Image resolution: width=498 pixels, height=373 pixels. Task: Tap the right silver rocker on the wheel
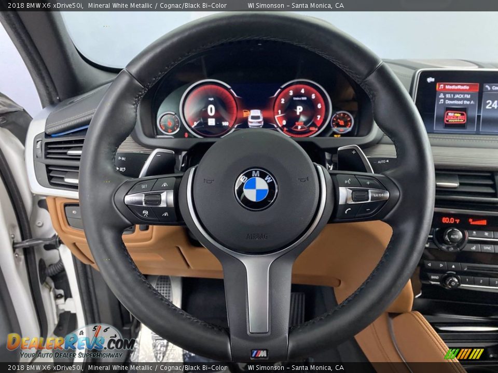(364, 196)
